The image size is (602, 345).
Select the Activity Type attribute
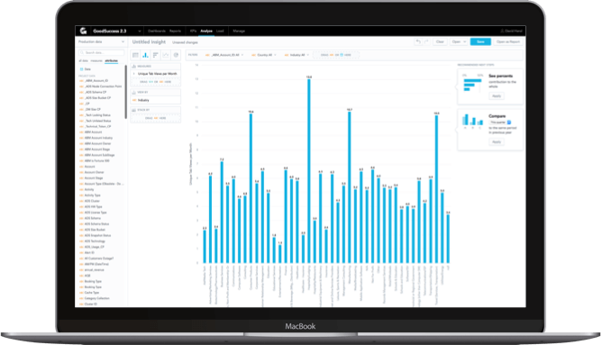coord(92,195)
